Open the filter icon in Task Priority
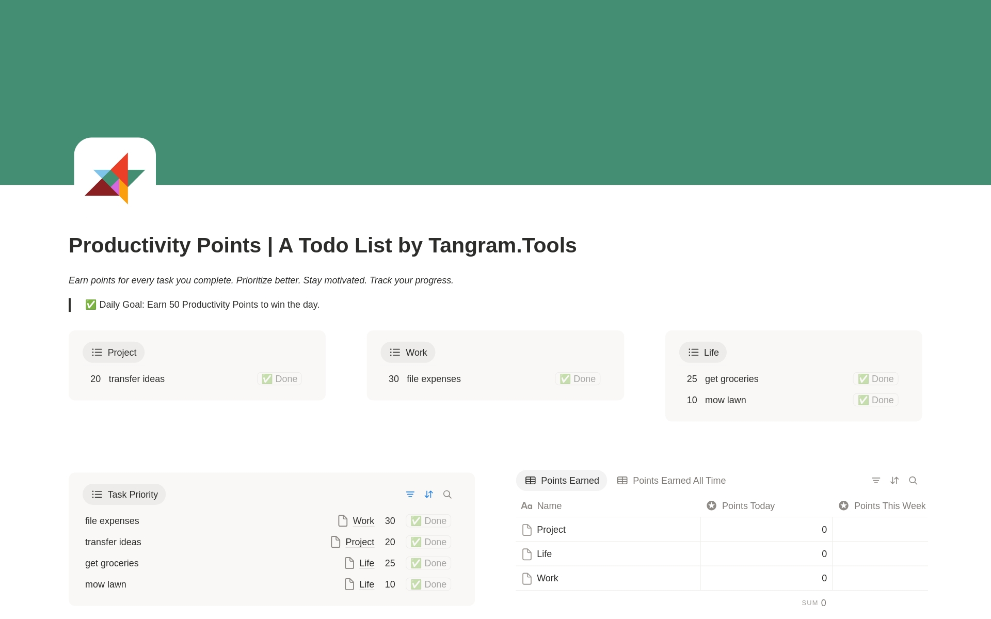Screen dimensions: 991x619 pyautogui.click(x=410, y=495)
